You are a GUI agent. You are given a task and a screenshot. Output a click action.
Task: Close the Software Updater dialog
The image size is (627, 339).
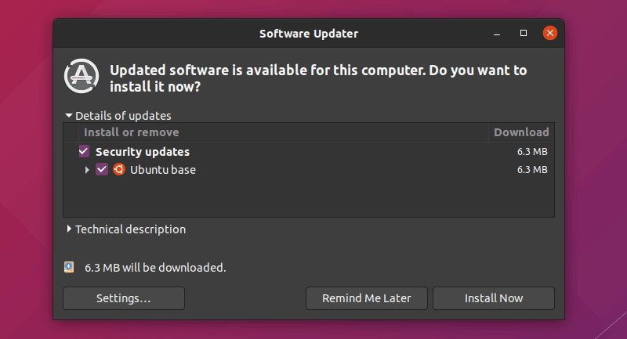pyautogui.click(x=550, y=34)
